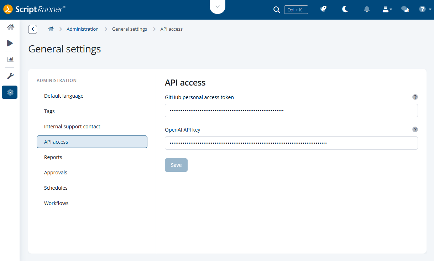Select API access menu item
This screenshot has height=261, width=434.
click(x=92, y=142)
